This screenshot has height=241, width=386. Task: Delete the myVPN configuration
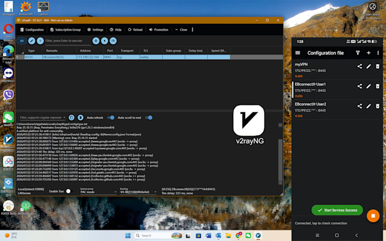[377, 66]
